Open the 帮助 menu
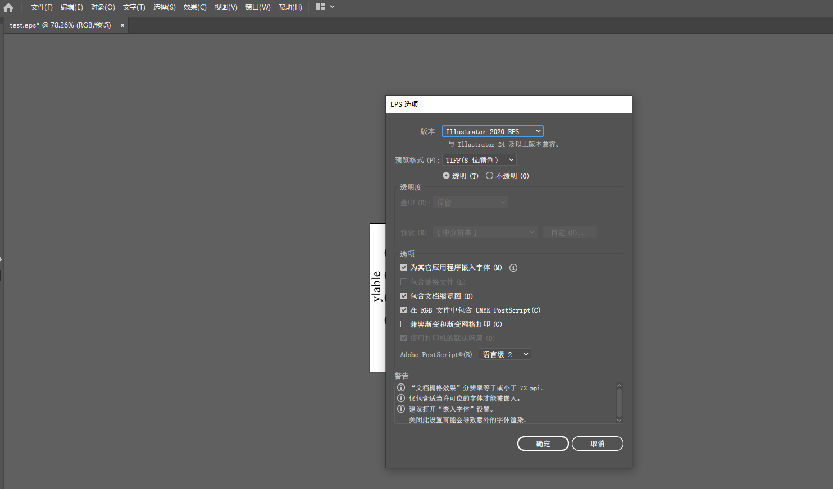833x489 pixels. 290,7
